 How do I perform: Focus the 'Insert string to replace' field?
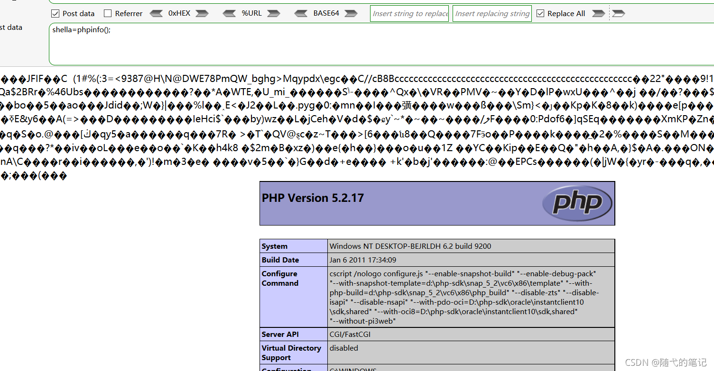(x=409, y=13)
